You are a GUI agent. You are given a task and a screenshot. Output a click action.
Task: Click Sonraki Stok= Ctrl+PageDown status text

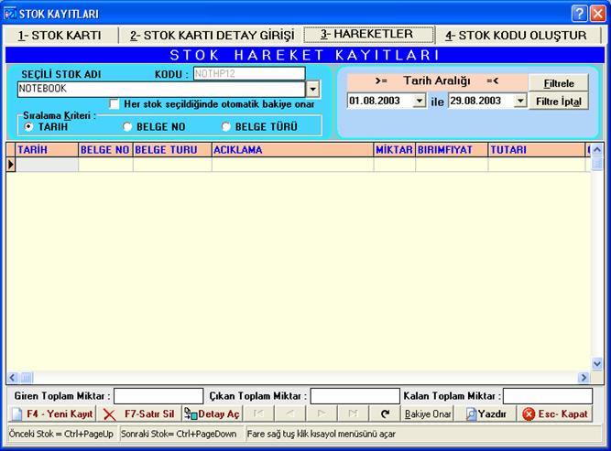[x=179, y=434]
